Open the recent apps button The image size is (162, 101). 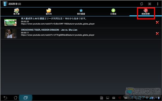pos(26,98)
